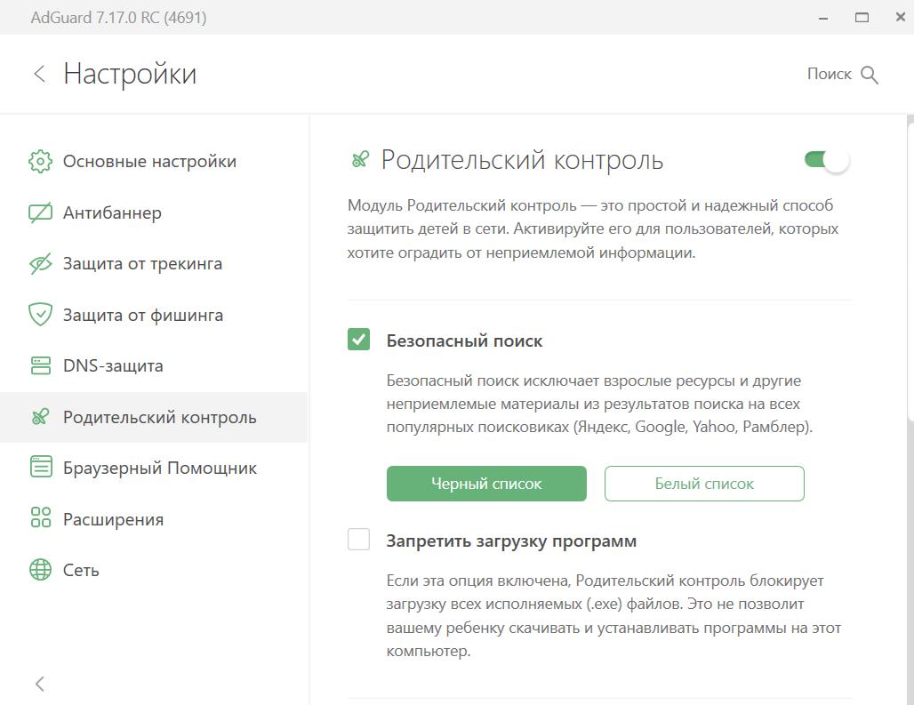Go back using the header arrow
The width and height of the screenshot is (914, 705).
[39, 74]
